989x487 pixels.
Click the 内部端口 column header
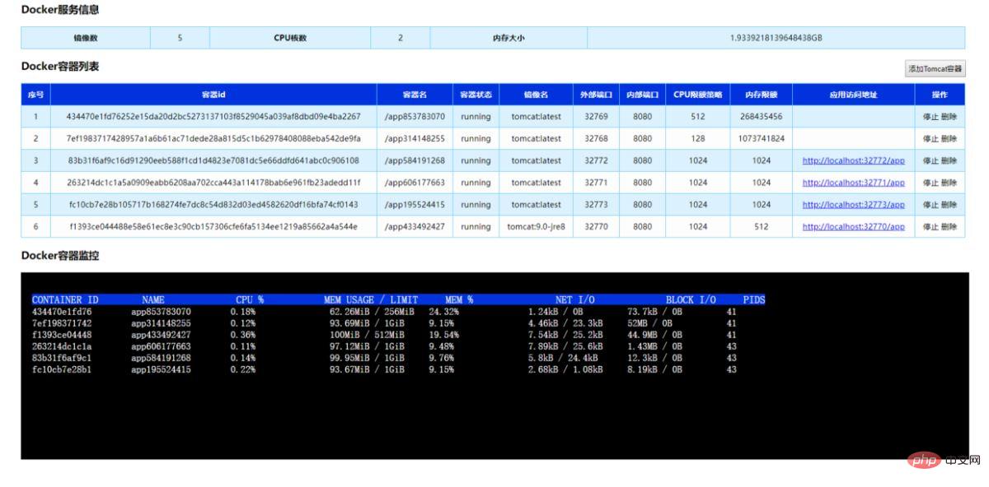point(642,95)
